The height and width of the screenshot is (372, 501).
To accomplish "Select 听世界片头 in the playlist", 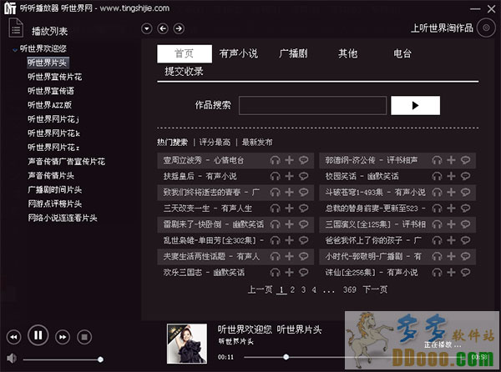I will click(x=48, y=63).
